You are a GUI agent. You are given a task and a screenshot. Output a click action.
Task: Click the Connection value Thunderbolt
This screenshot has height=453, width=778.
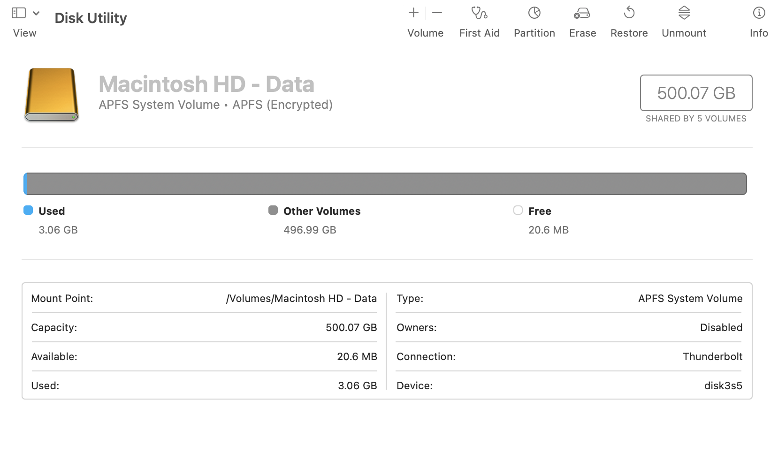click(x=713, y=357)
